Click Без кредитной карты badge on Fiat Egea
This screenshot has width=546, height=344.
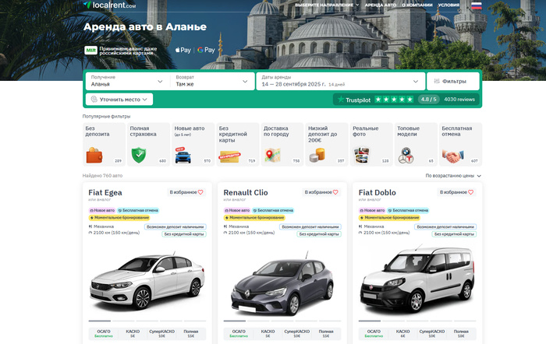[x=184, y=233]
